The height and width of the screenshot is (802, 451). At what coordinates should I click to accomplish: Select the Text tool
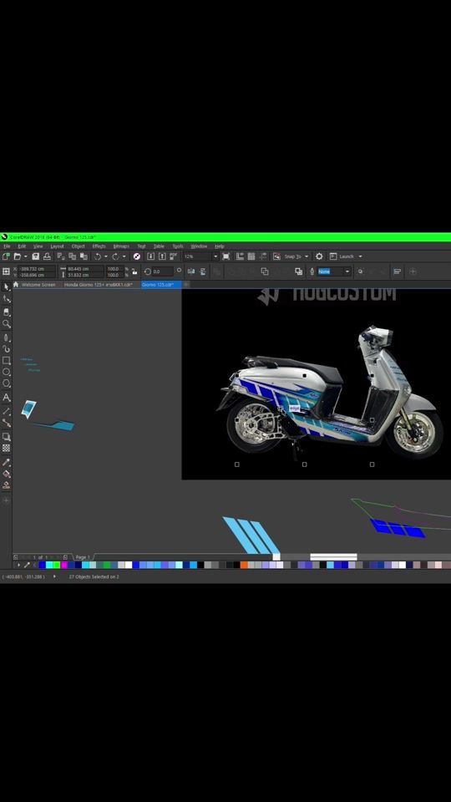(7, 398)
